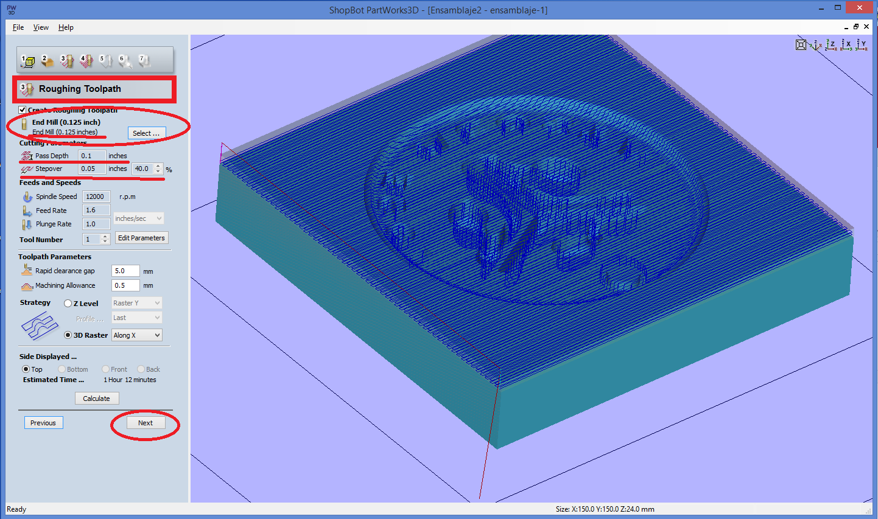878x519 pixels.
Task: Click the Stepover percentage field
Action: tap(144, 169)
